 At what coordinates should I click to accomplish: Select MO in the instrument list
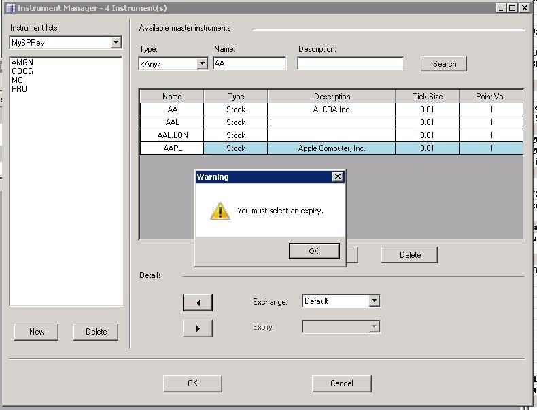(17, 80)
